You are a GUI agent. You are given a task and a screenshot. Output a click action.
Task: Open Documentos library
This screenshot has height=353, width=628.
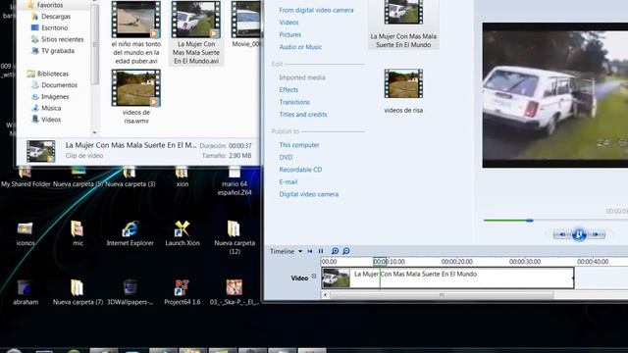tap(54, 85)
